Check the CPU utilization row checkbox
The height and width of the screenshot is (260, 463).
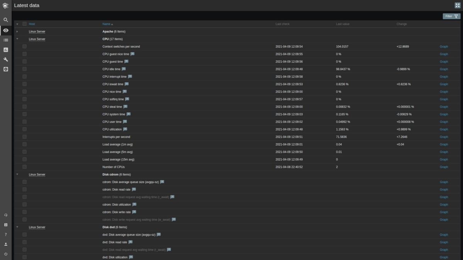tap(24, 129)
